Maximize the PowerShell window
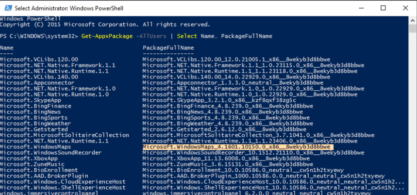Image resolution: width=417 pixels, height=195 pixels. tap(383, 8)
